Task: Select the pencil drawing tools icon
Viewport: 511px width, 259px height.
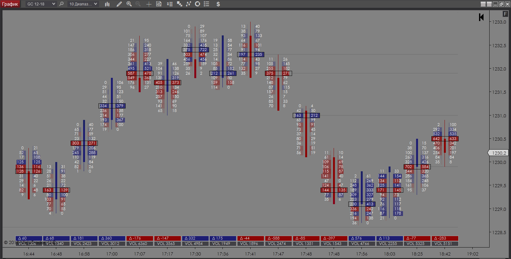Action: pyautogui.click(x=119, y=4)
